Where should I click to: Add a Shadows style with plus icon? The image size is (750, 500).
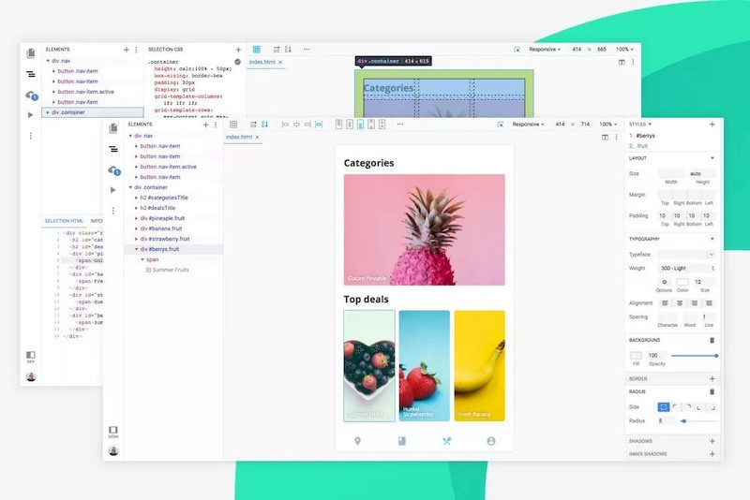[712, 441]
